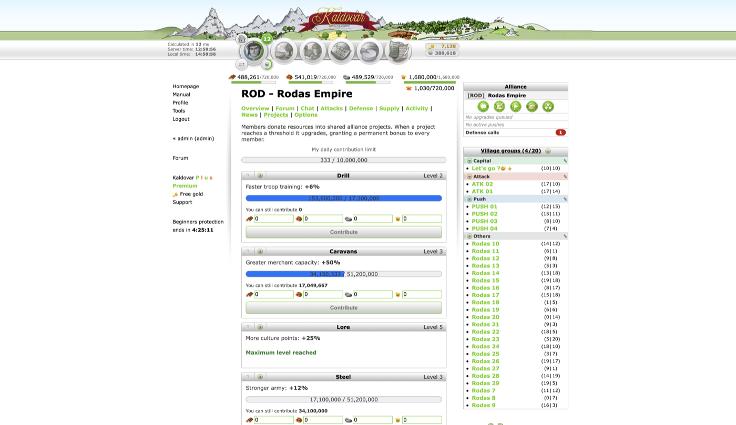Open the Defense calls red badge
The height and width of the screenshot is (425, 736).
pyautogui.click(x=560, y=132)
